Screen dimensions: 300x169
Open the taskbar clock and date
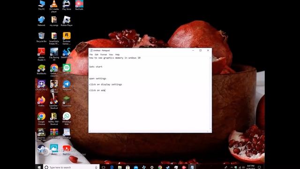pyautogui.click(x=251, y=167)
